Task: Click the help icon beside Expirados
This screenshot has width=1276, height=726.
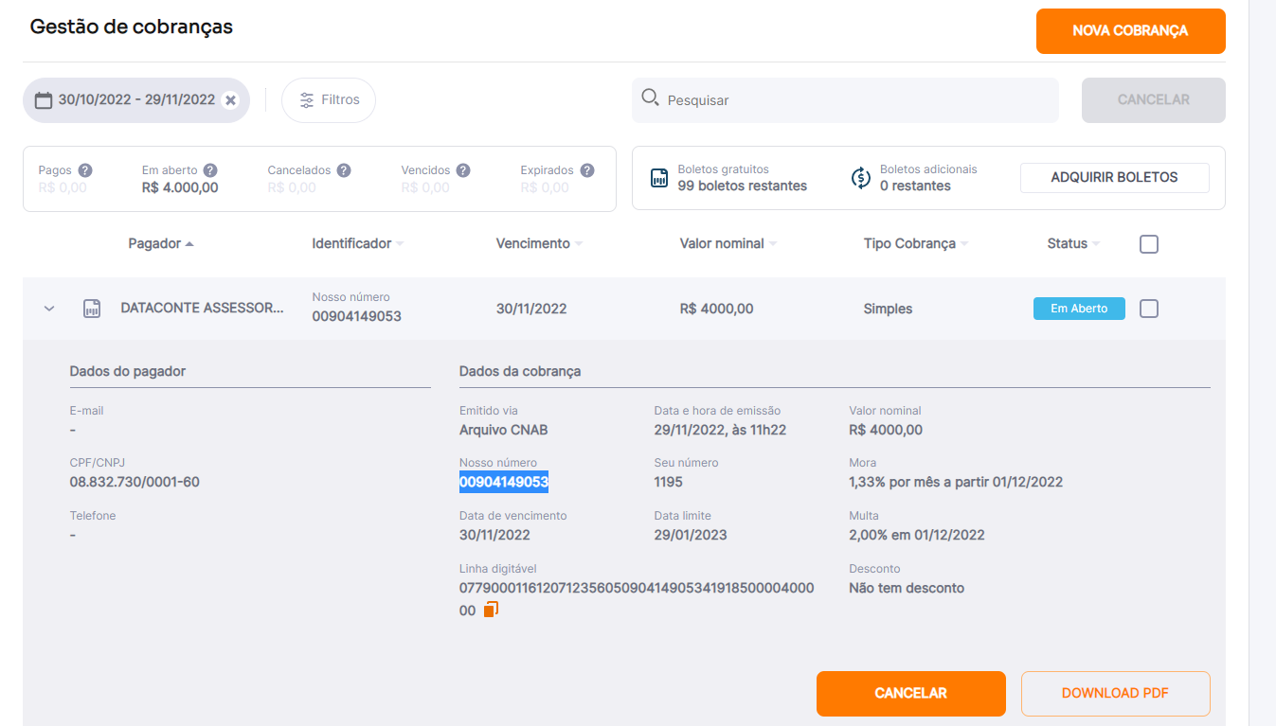Action: coord(587,170)
